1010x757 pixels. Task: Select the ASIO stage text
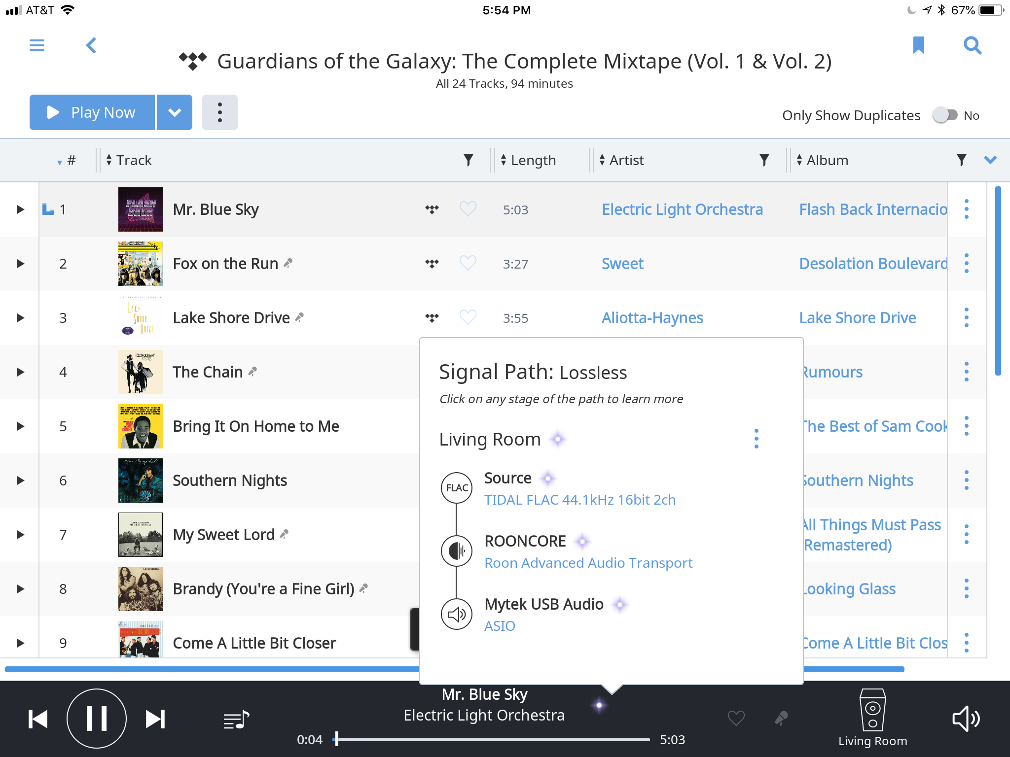click(500, 626)
